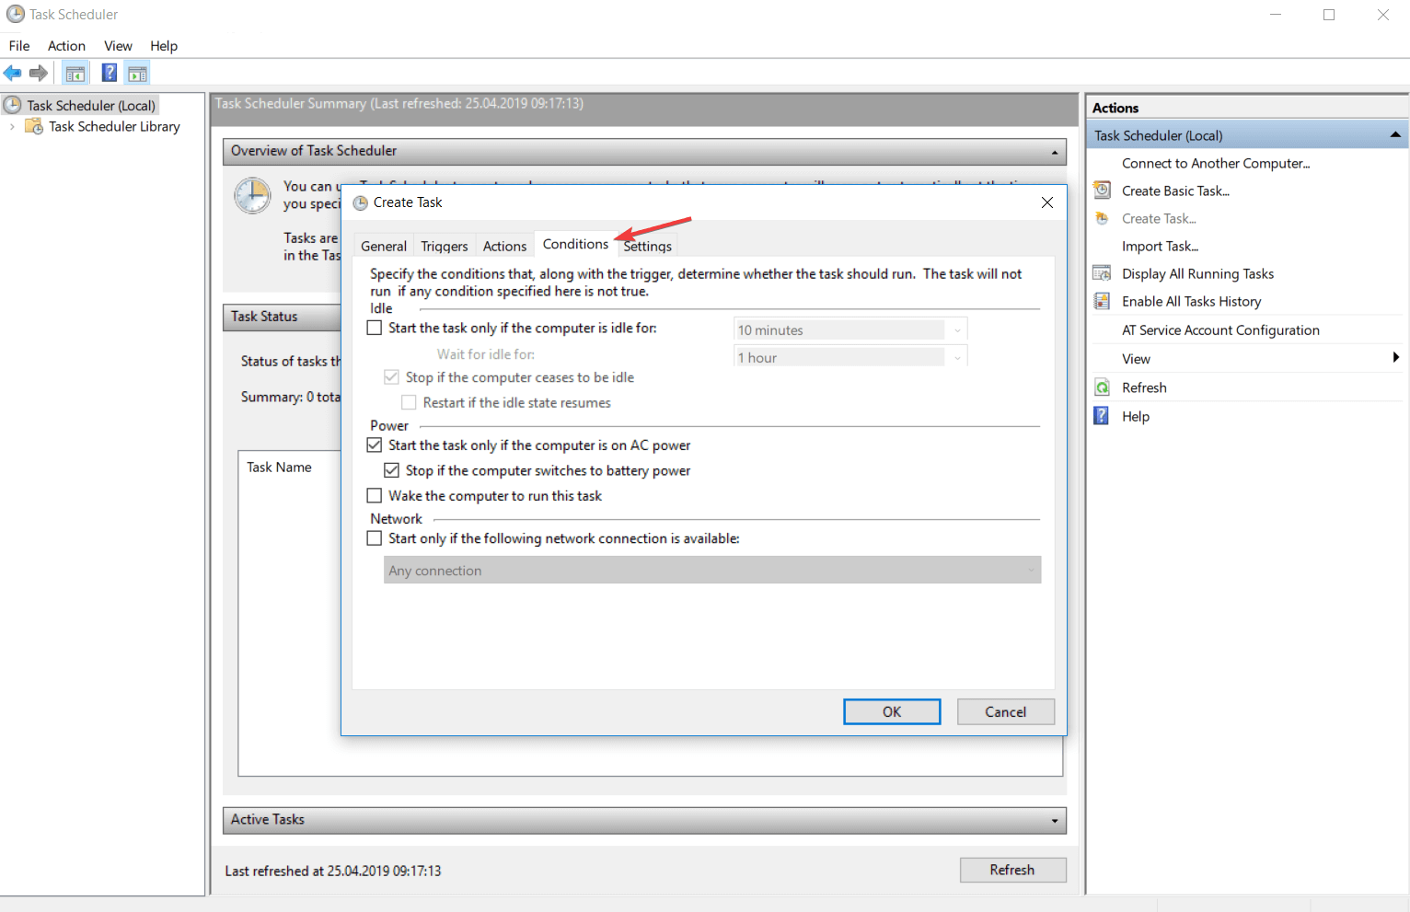Click Enable All Tasks History
1410x912 pixels.
pos(1192,301)
